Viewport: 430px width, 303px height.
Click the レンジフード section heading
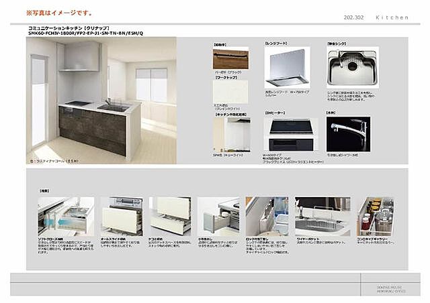point(276,42)
